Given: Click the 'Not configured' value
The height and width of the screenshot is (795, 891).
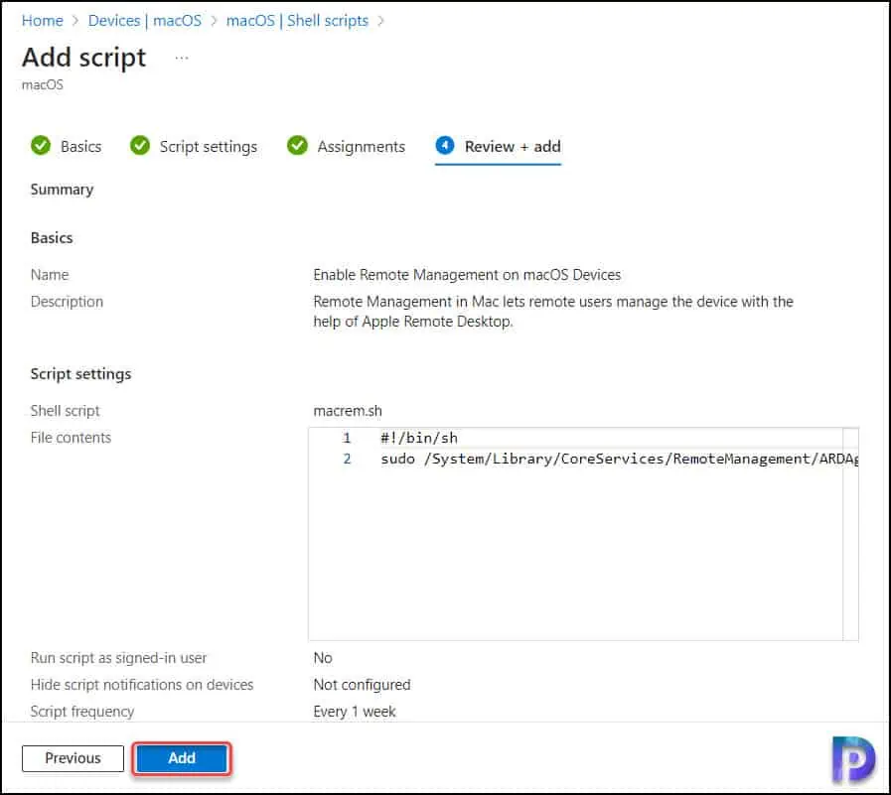Looking at the screenshot, I should [x=362, y=685].
